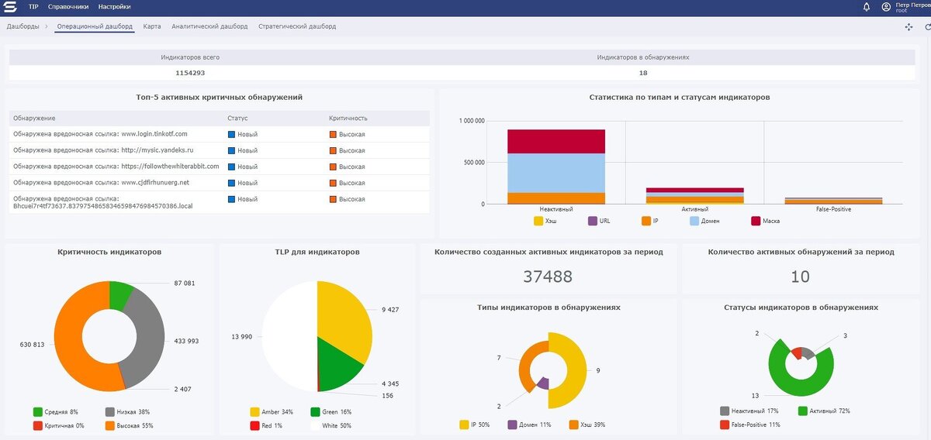Open the TIP menu
Image resolution: width=931 pixels, height=440 pixels.
(x=33, y=7)
